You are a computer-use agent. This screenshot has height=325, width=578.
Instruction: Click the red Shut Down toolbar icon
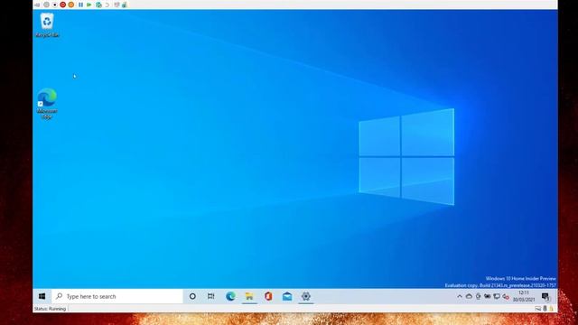point(62,5)
